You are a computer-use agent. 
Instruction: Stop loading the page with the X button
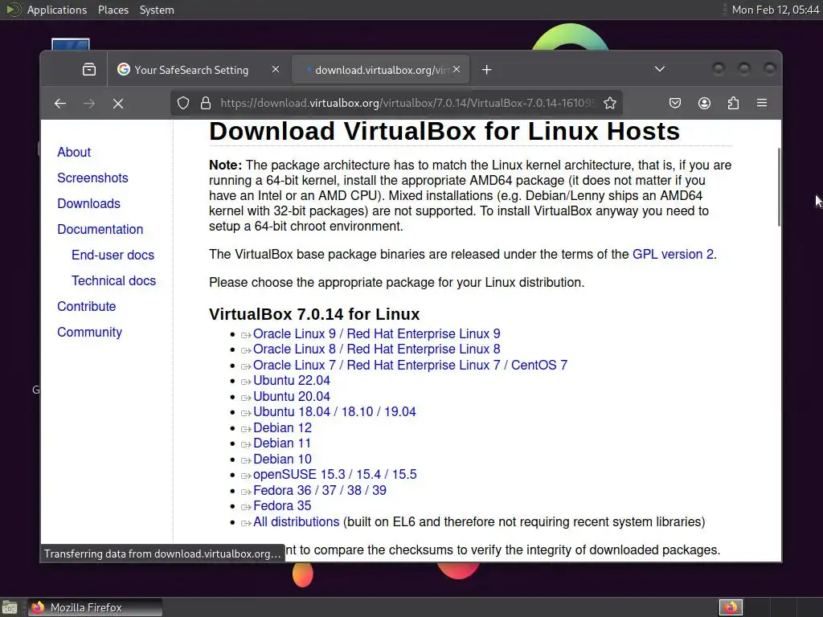click(118, 104)
